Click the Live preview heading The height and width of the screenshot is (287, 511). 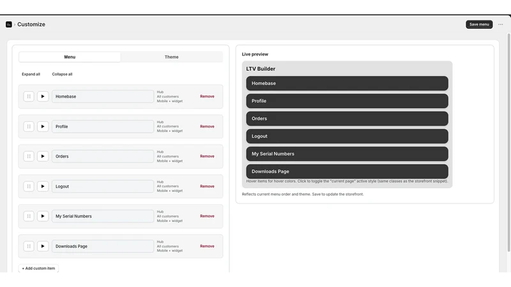(x=255, y=54)
